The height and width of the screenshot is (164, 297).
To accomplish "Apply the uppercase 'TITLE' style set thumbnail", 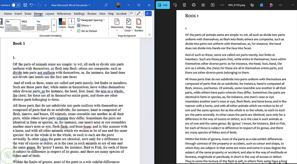I will click(28, 25).
